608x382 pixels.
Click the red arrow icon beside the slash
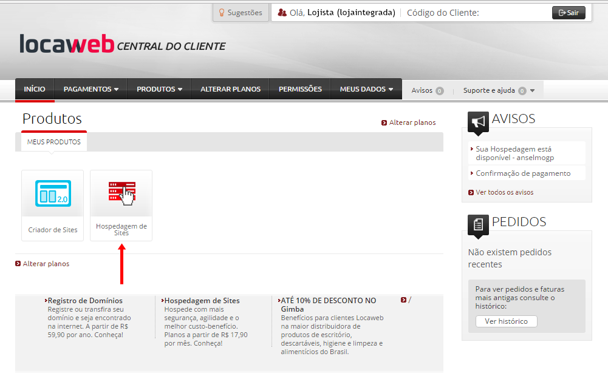tap(404, 300)
